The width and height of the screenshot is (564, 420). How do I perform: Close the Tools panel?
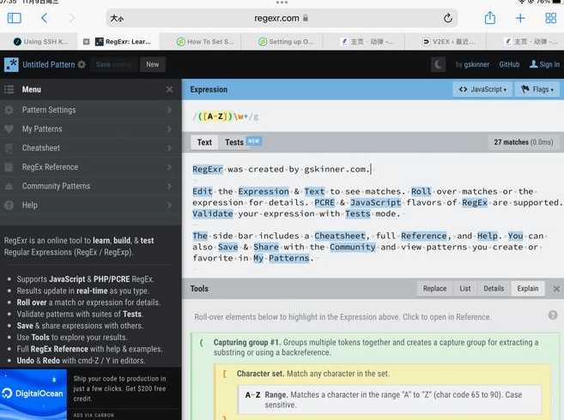(x=556, y=289)
